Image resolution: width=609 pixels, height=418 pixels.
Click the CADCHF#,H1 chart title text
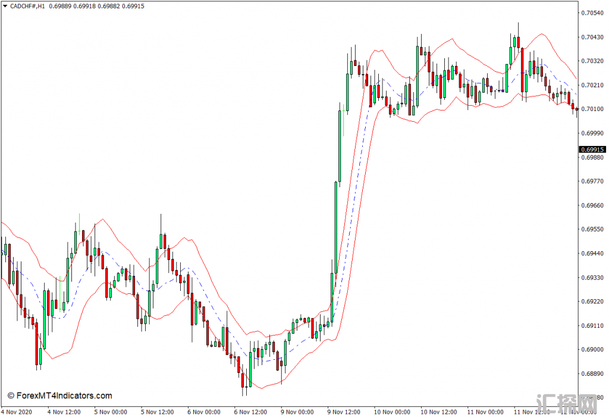tap(27, 6)
